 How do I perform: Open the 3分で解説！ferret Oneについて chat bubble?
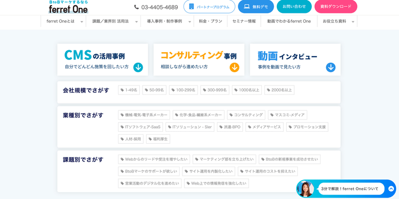point(351,189)
